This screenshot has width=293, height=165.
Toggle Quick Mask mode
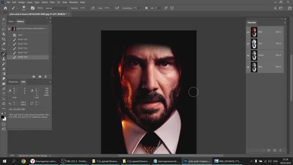[4, 124]
